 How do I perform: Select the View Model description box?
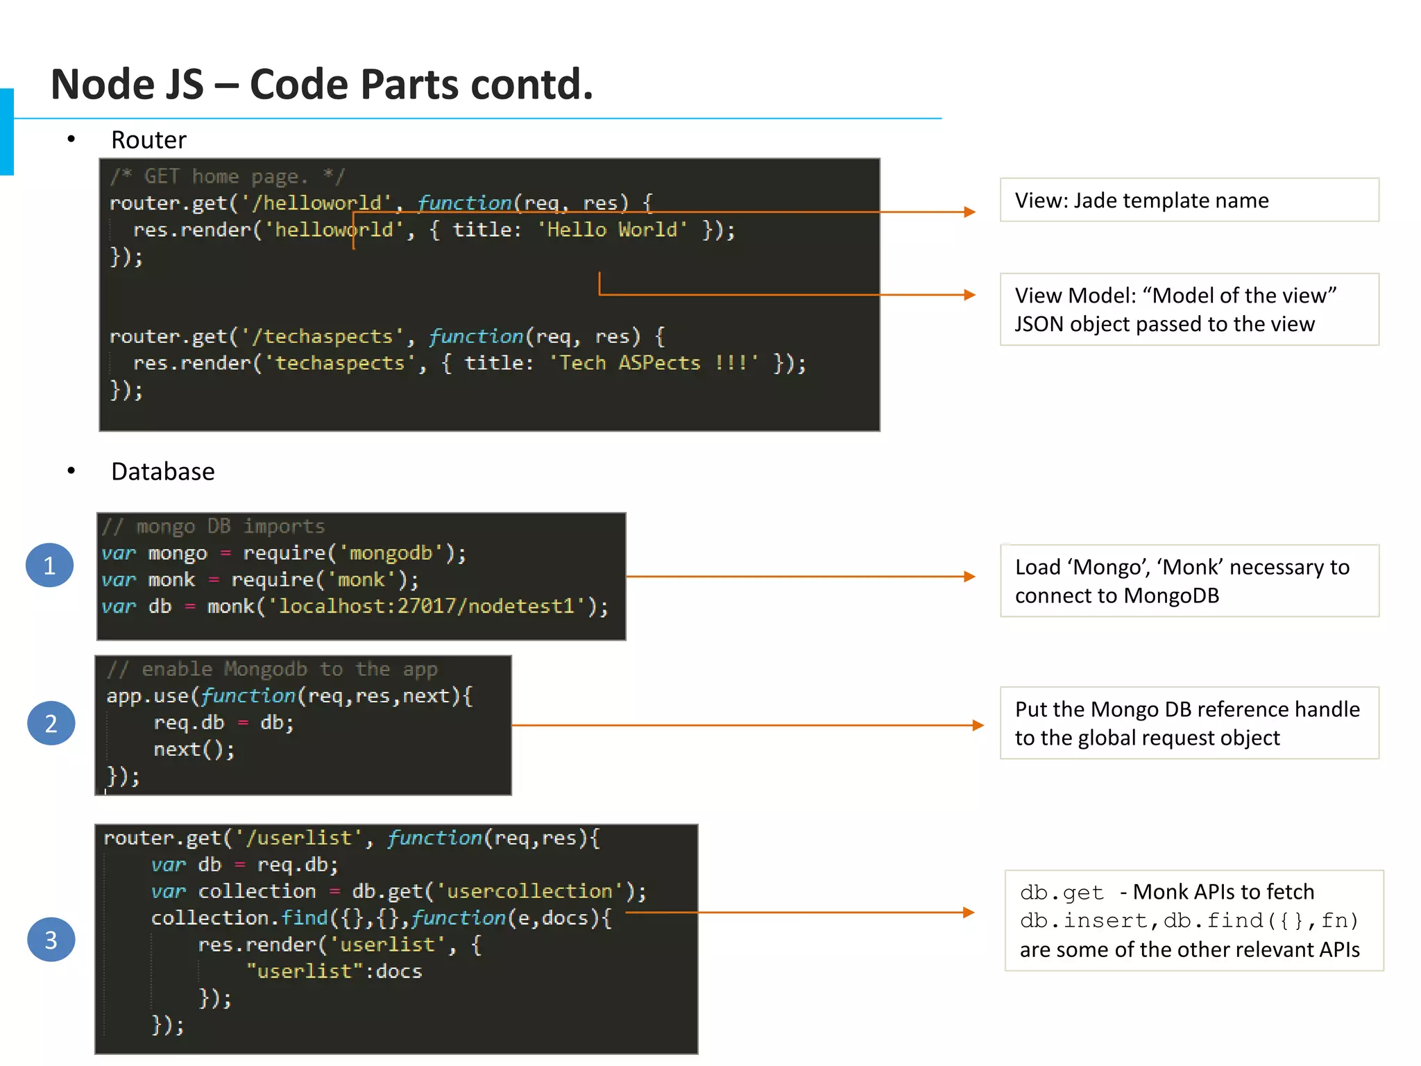(x=1189, y=310)
